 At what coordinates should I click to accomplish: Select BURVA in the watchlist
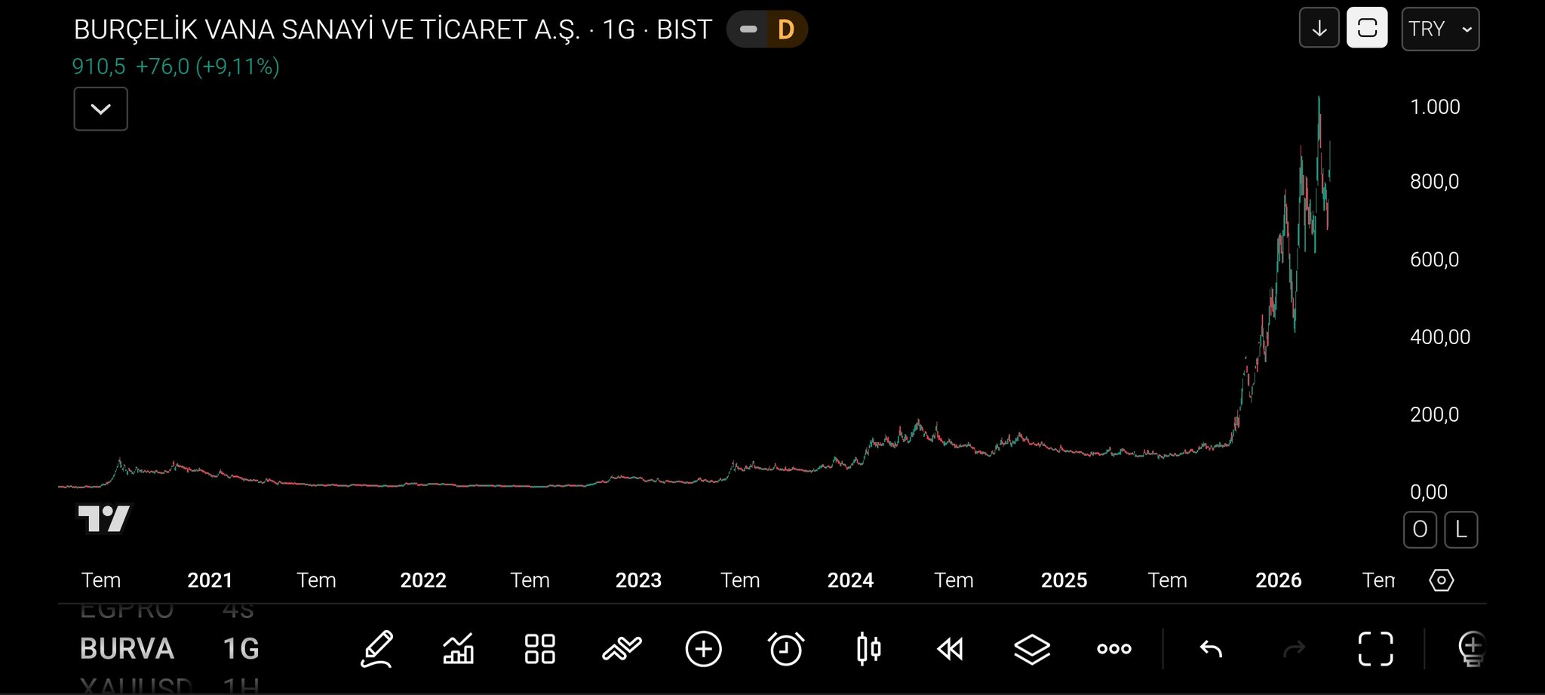127,649
